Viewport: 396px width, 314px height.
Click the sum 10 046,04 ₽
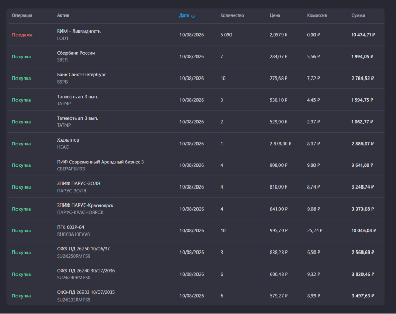[x=364, y=231]
